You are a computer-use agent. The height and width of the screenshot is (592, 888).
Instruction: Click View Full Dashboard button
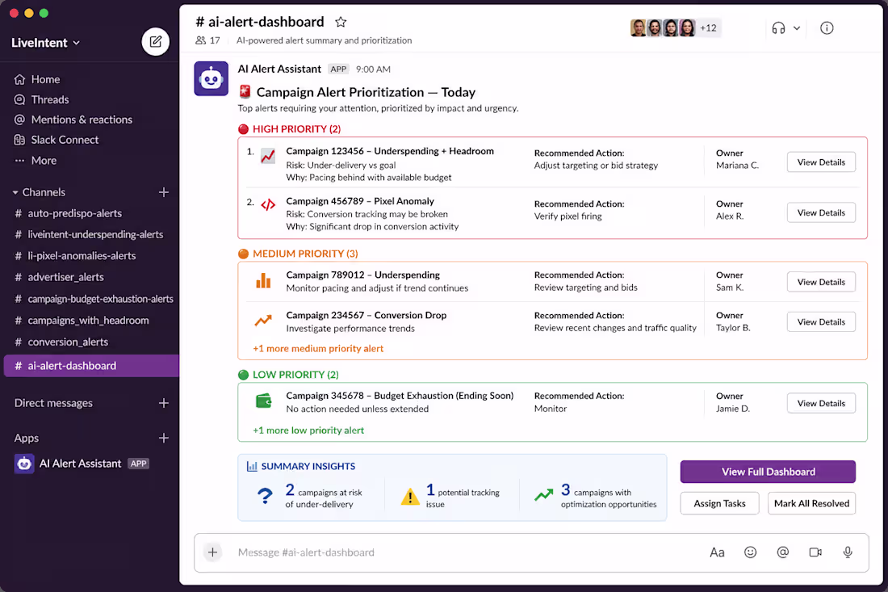coord(768,472)
